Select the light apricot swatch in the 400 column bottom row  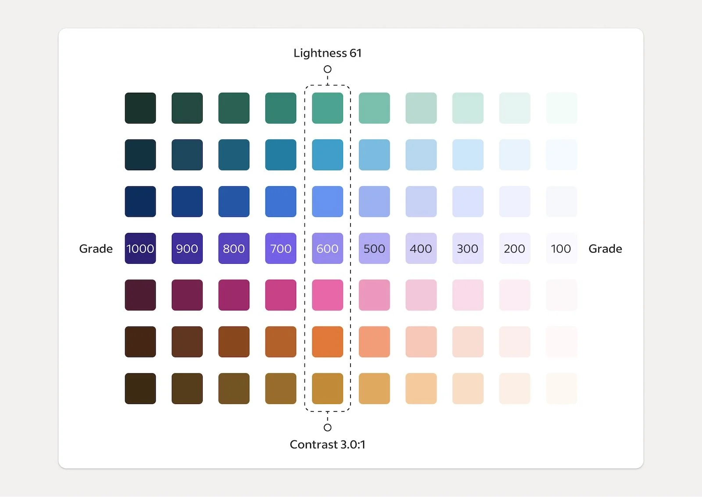click(421, 389)
